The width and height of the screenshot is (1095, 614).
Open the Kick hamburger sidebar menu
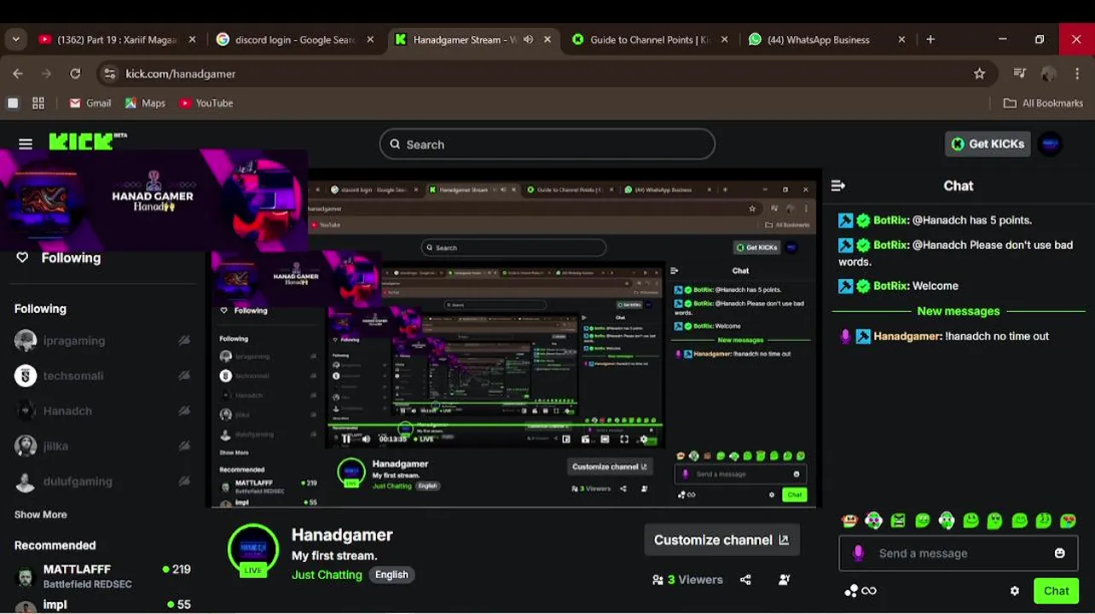[x=26, y=144]
